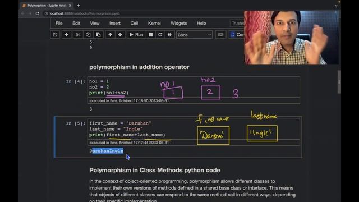Click output value 5 near the top
This screenshot has width=359, height=202.
tap(91, 42)
